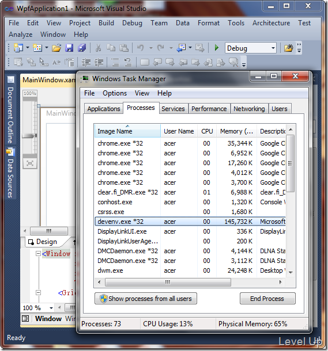Open the Architecture menu
Viewport: 328px width, 351px height.
(x=272, y=23)
